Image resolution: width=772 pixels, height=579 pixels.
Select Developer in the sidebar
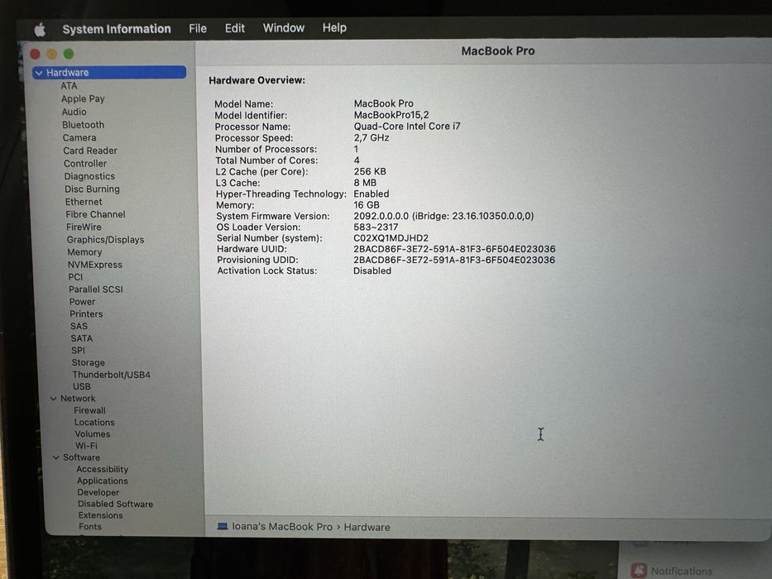[x=98, y=493]
